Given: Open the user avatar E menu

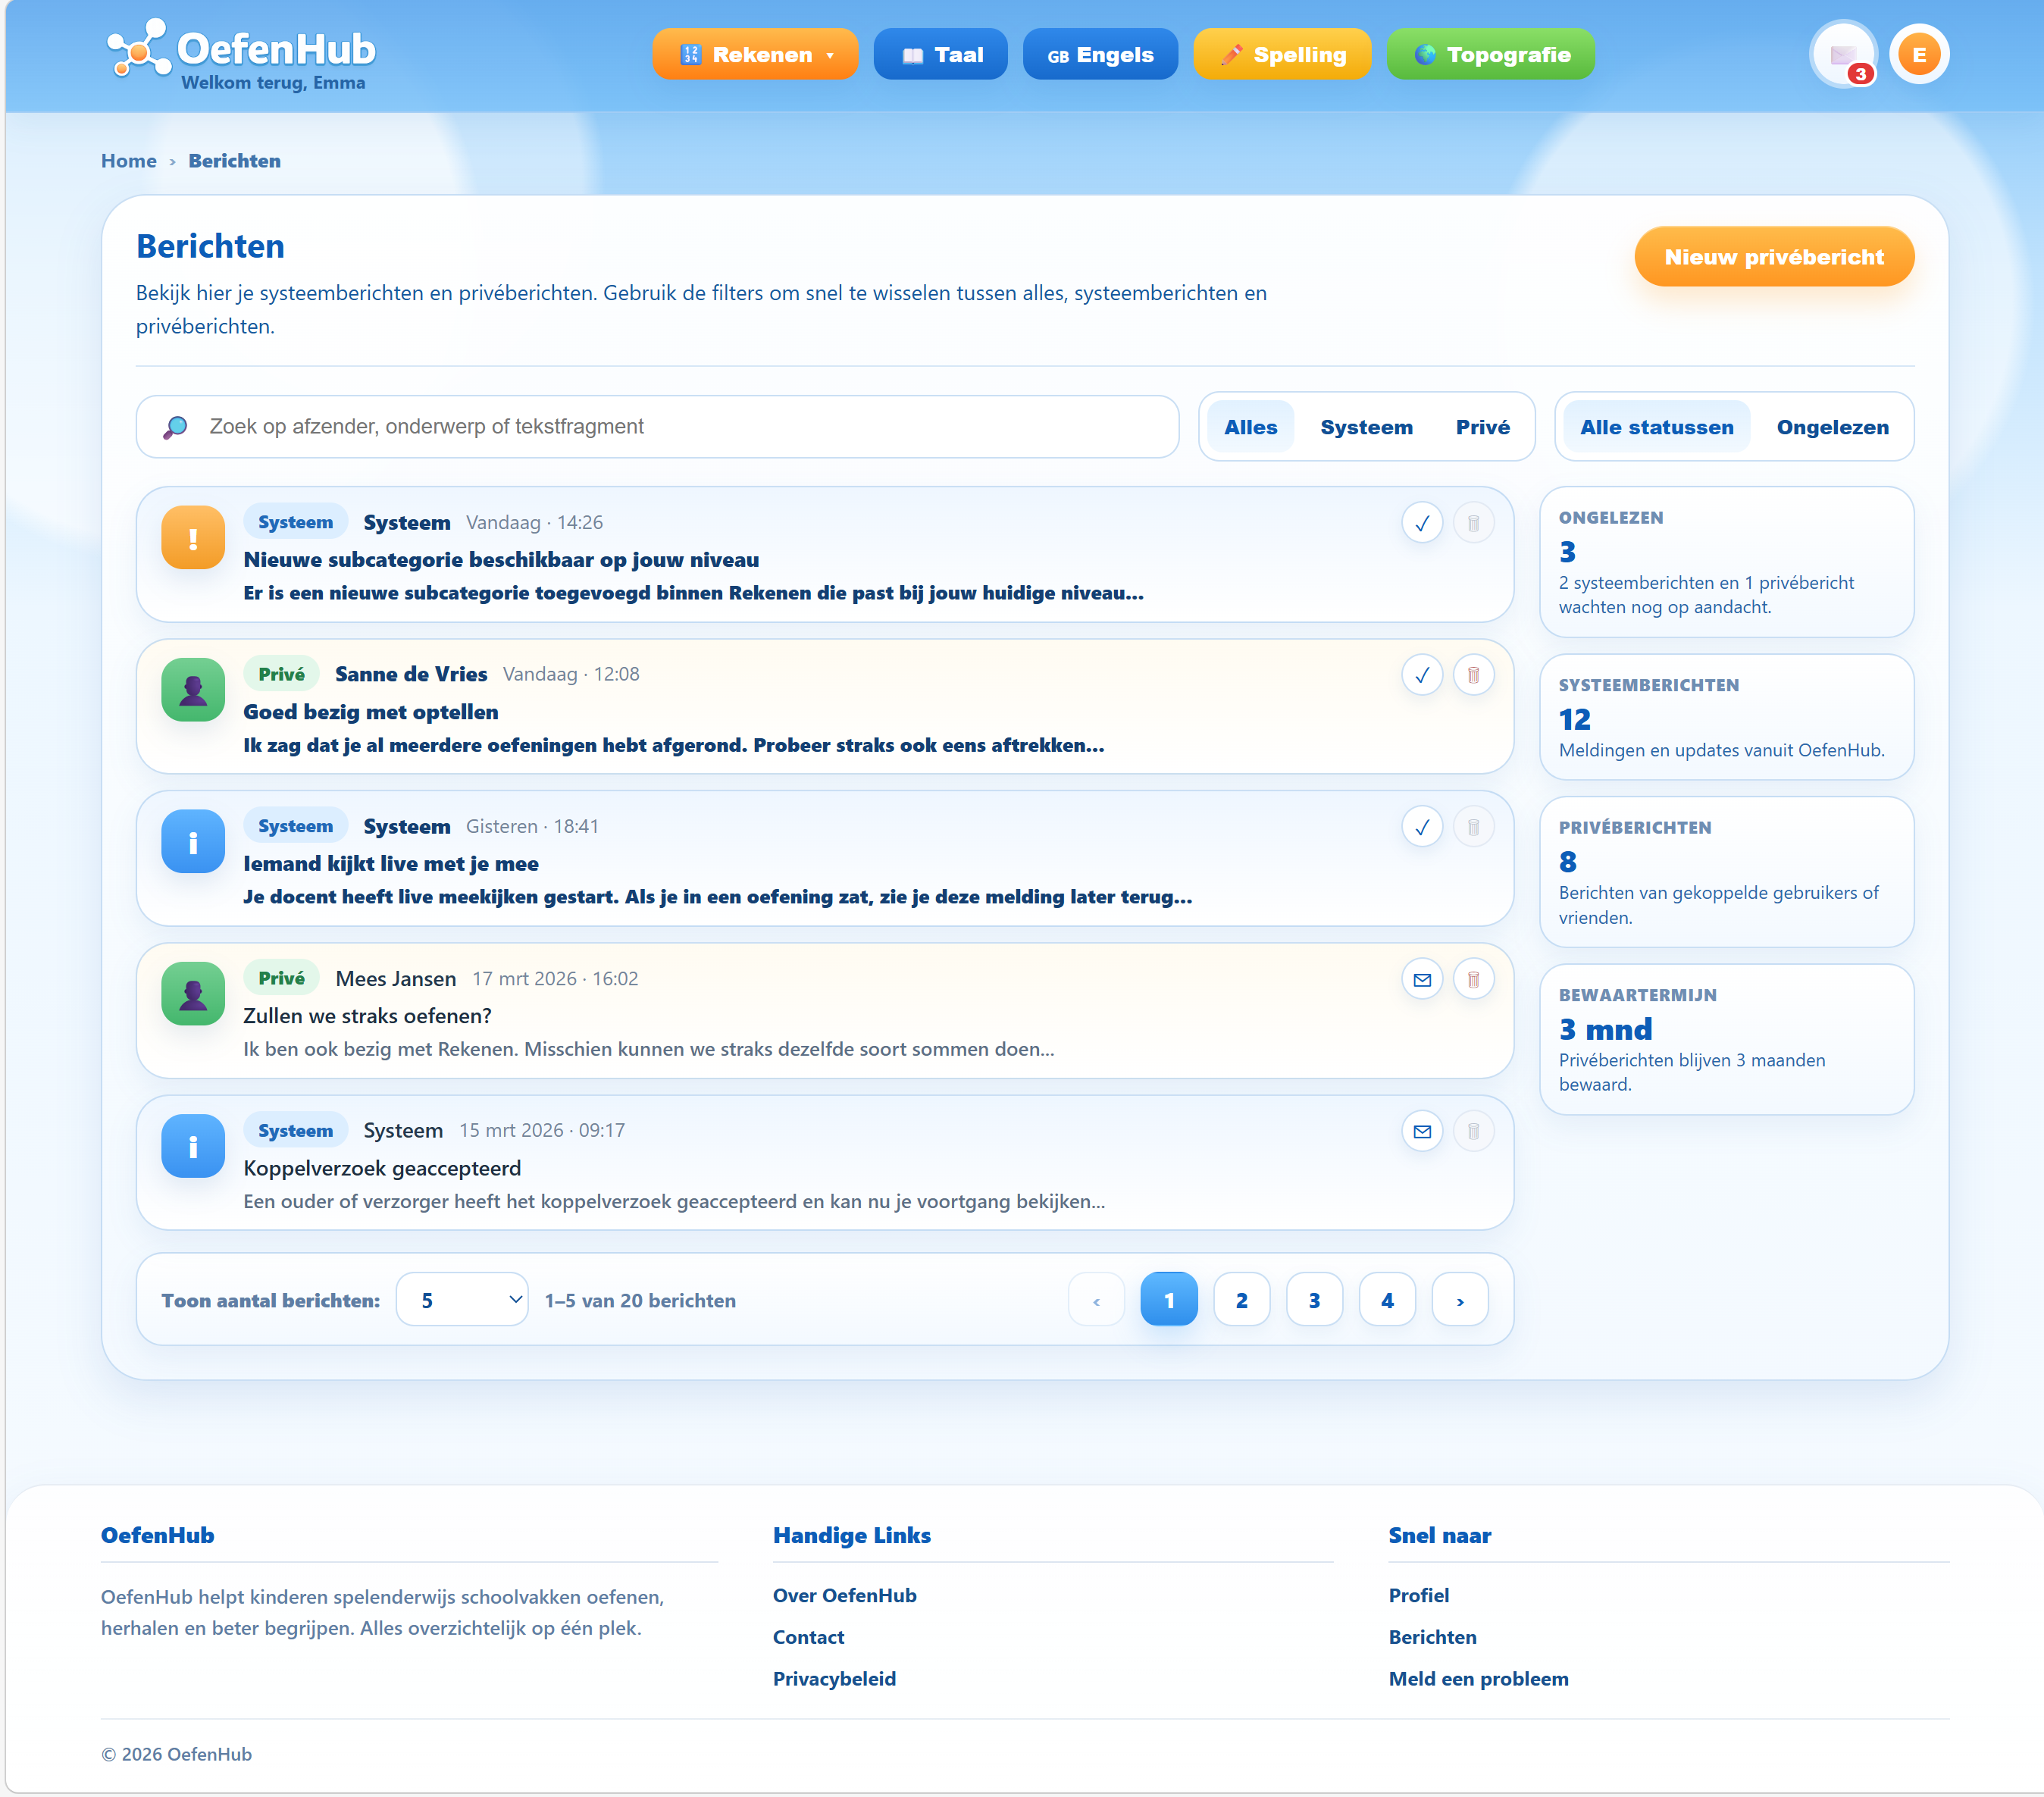Looking at the screenshot, I should point(1918,54).
